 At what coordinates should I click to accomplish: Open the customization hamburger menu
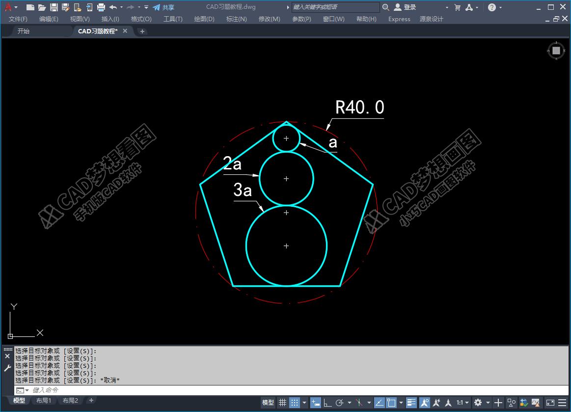pos(562,402)
